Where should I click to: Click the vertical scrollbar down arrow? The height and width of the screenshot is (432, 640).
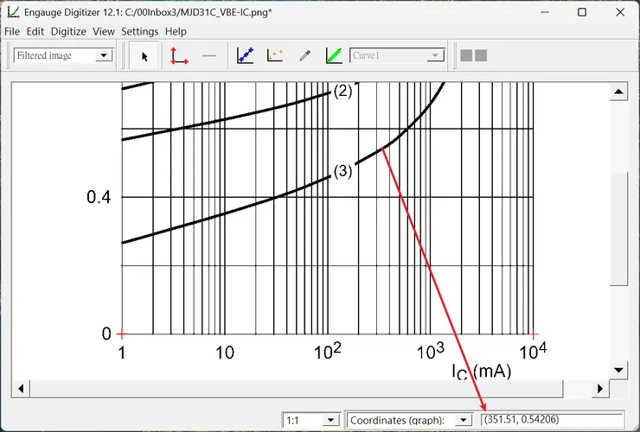pos(618,371)
